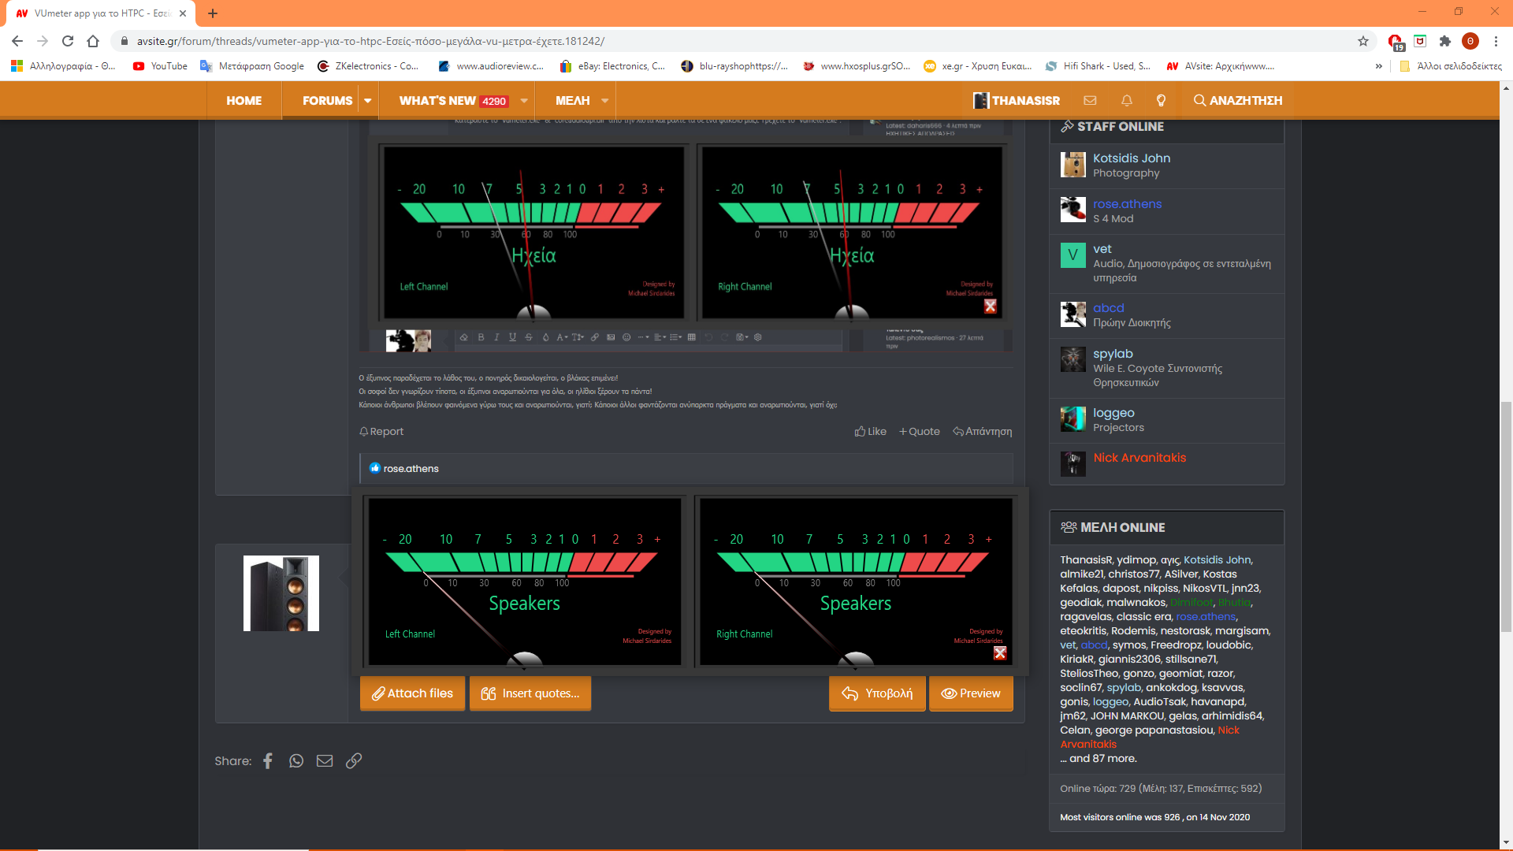Share thread by email icon
The width and height of the screenshot is (1513, 851).
[x=325, y=760]
